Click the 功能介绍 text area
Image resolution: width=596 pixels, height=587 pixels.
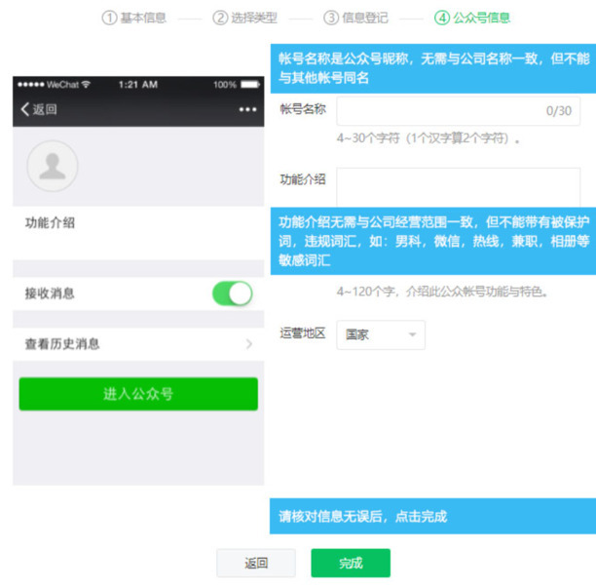pyautogui.click(x=458, y=187)
